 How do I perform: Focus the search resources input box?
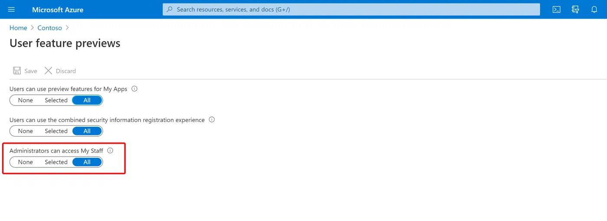coord(351,10)
